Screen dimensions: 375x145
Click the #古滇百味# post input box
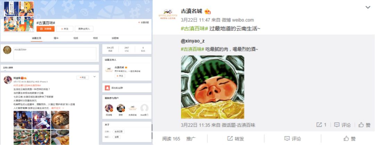pos(55,54)
